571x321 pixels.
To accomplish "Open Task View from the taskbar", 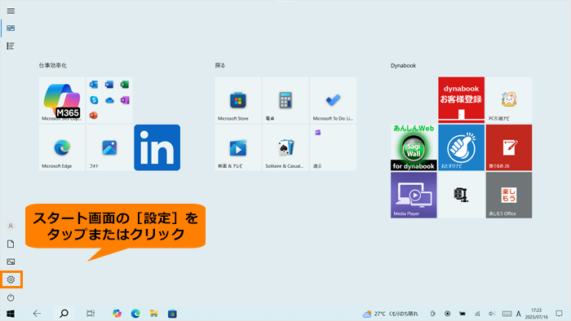I will tap(91, 314).
